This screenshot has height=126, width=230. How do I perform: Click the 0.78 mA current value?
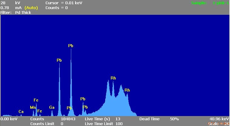(5, 8)
